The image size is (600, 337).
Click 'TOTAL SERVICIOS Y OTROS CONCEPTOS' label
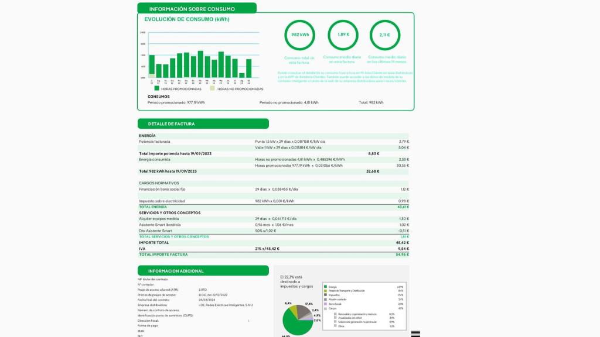pyautogui.click(x=173, y=236)
